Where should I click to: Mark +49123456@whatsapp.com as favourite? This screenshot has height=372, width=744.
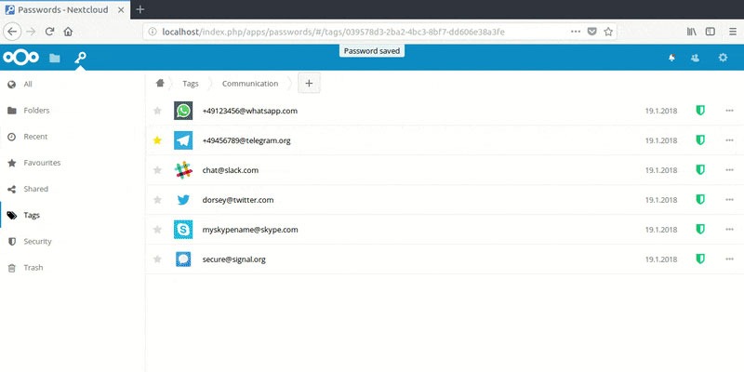tap(157, 111)
